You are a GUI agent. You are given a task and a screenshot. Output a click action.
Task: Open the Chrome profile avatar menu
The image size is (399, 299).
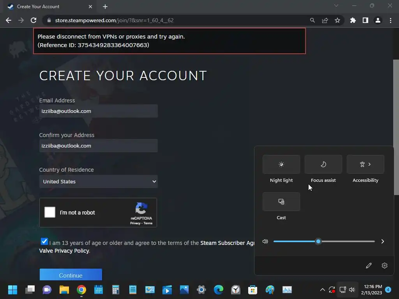(x=378, y=20)
